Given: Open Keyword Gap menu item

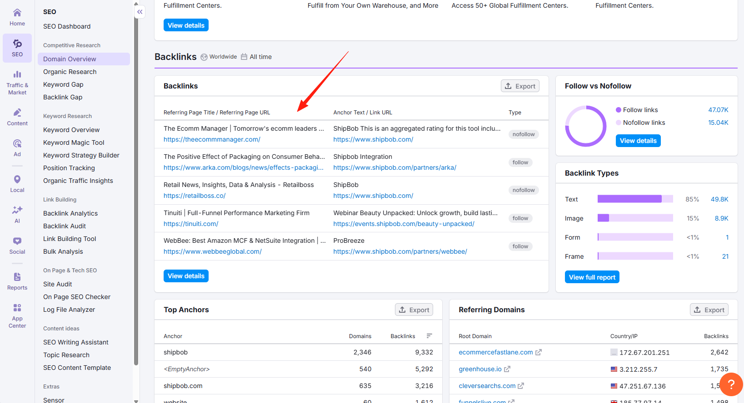Looking at the screenshot, I should coord(63,84).
